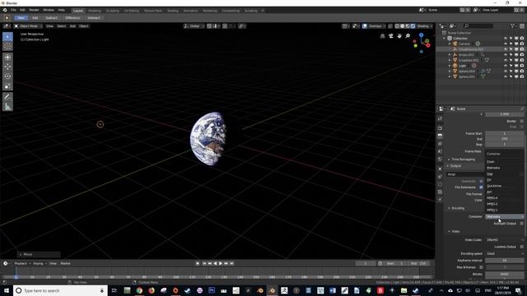Toggle orthographic perspective view gizmo button
This screenshot has height=296, width=527.
382,36
